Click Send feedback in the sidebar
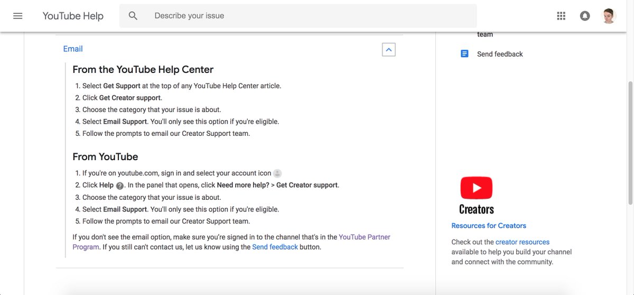The height and width of the screenshot is (295, 634). (500, 54)
